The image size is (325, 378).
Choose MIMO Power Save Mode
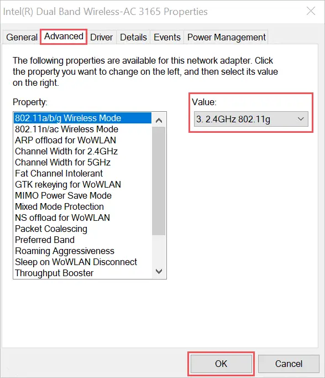click(82, 196)
